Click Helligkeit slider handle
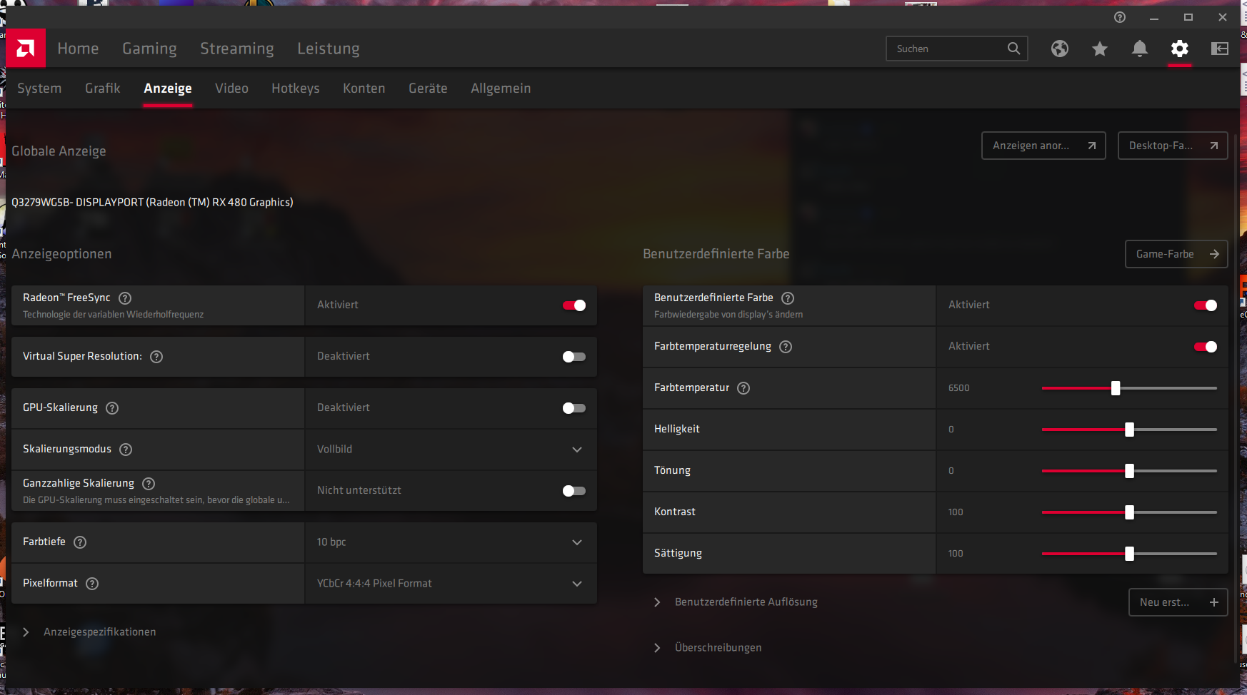The height and width of the screenshot is (695, 1247). point(1129,430)
